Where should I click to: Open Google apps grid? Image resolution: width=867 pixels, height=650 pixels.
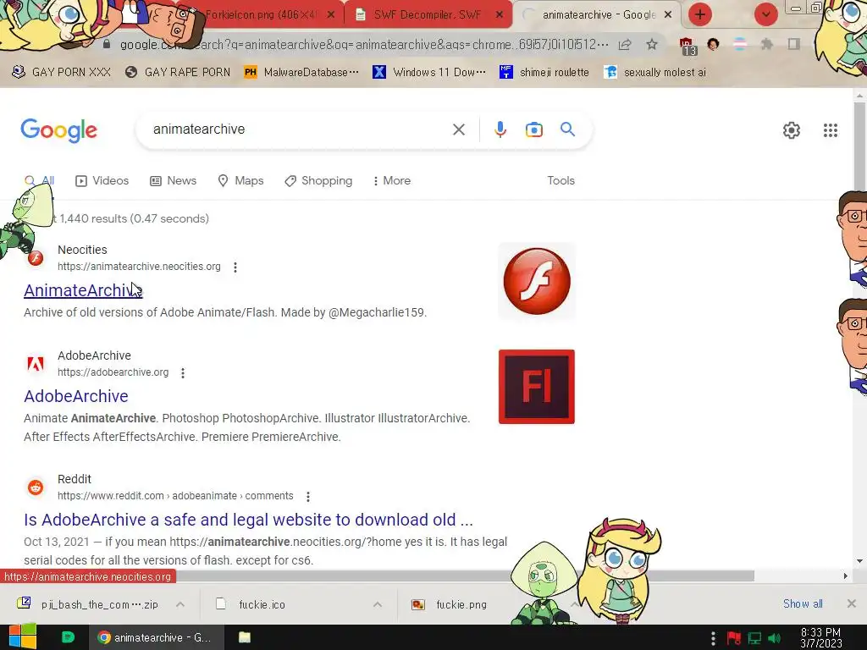830,130
